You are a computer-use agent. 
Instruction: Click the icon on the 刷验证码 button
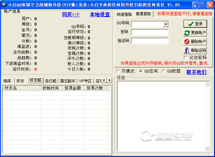[x=187, y=50]
